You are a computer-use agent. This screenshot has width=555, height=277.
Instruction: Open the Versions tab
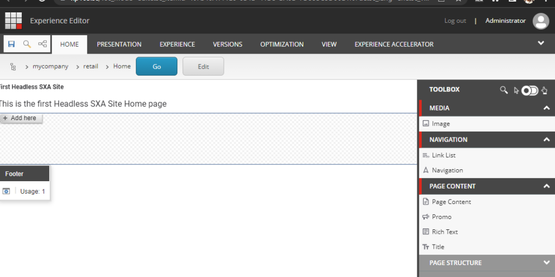(x=228, y=44)
